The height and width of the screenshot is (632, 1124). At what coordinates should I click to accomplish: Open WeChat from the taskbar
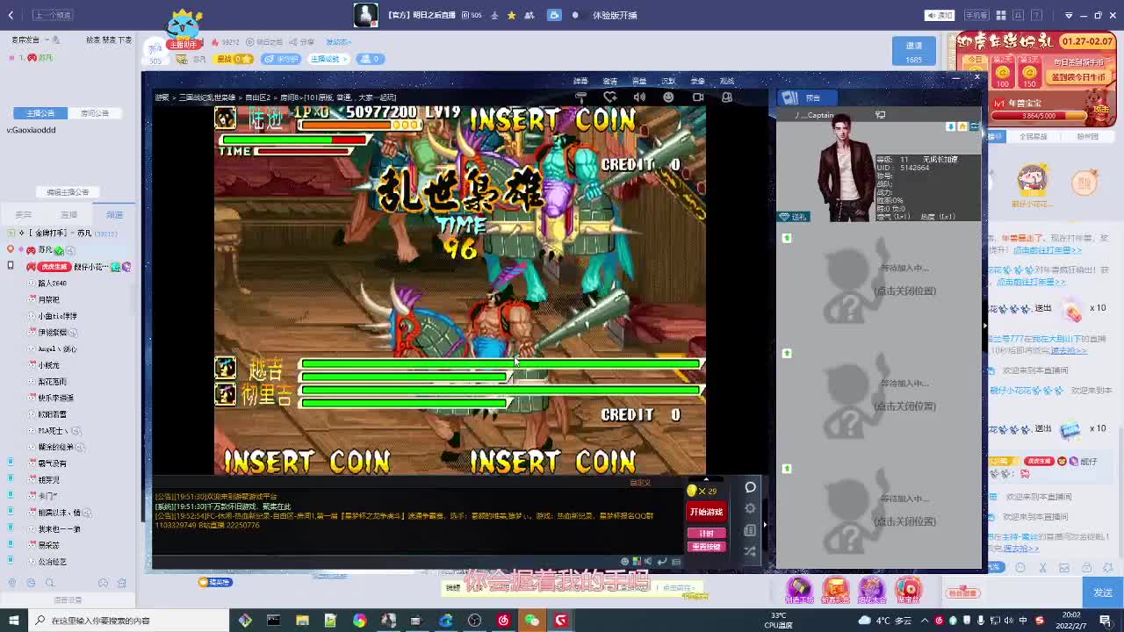click(531, 621)
